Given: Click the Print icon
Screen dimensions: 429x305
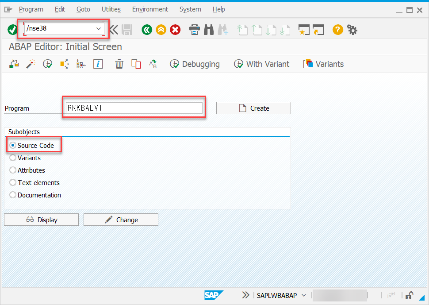Looking at the screenshot, I should [195, 30].
